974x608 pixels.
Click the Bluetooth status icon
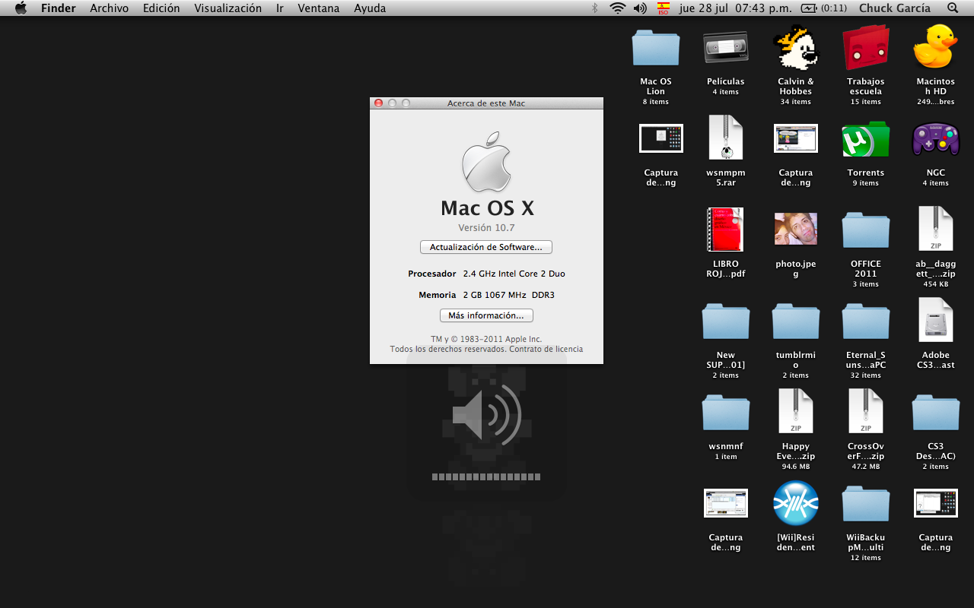click(595, 8)
